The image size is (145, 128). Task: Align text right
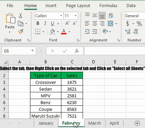coord(102,24)
